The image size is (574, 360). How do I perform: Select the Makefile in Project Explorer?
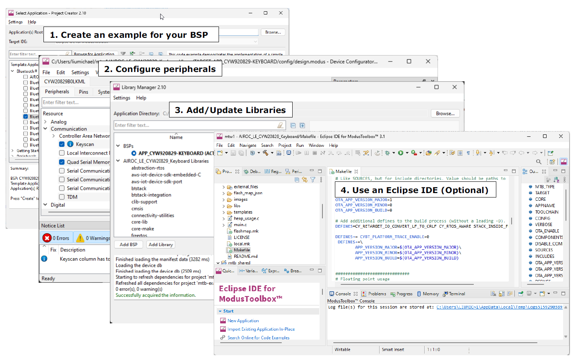click(242, 250)
